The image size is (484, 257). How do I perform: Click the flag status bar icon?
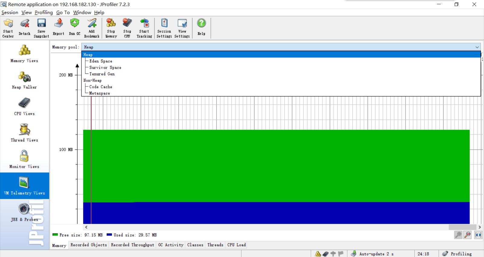pyautogui.click(x=341, y=254)
